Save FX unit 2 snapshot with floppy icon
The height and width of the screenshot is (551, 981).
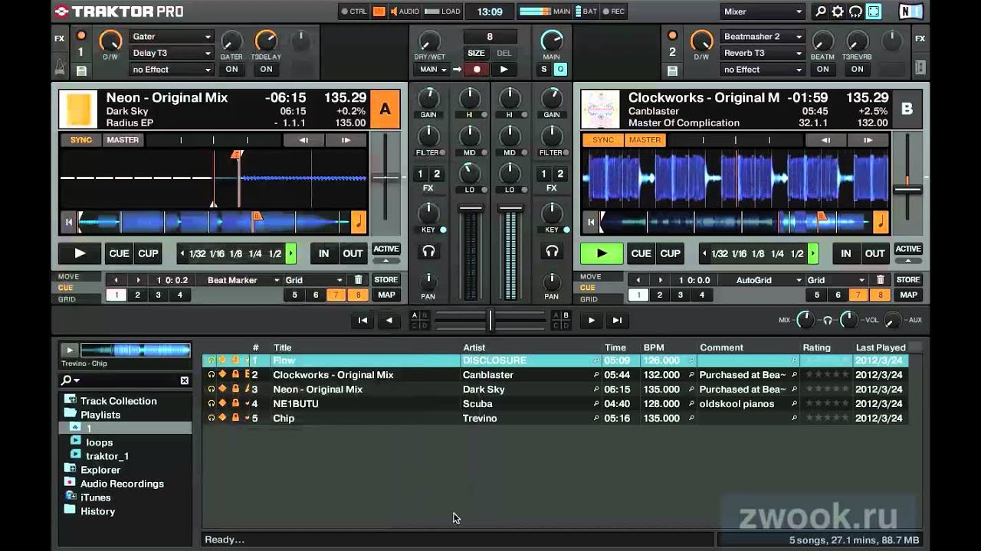(672, 70)
